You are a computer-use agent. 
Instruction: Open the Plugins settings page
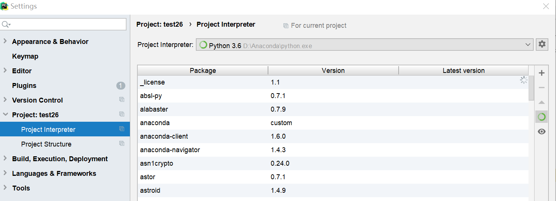[x=24, y=86]
